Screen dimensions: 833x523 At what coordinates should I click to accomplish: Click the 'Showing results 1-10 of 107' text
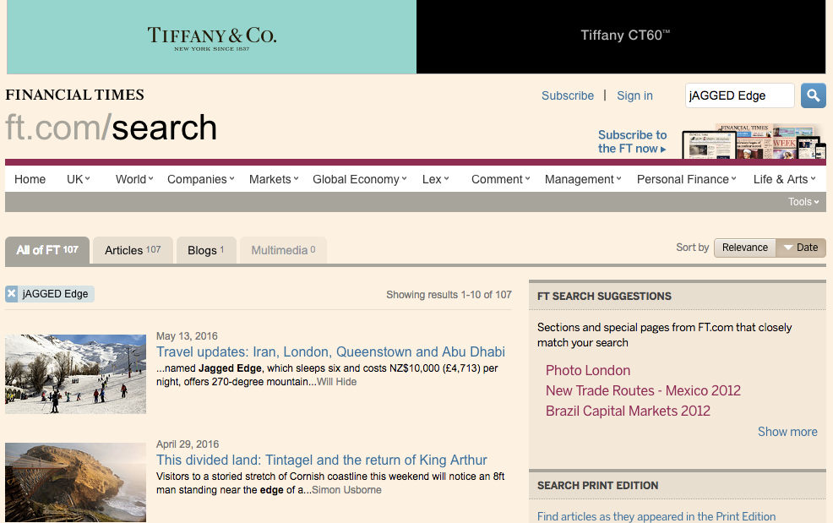click(449, 295)
